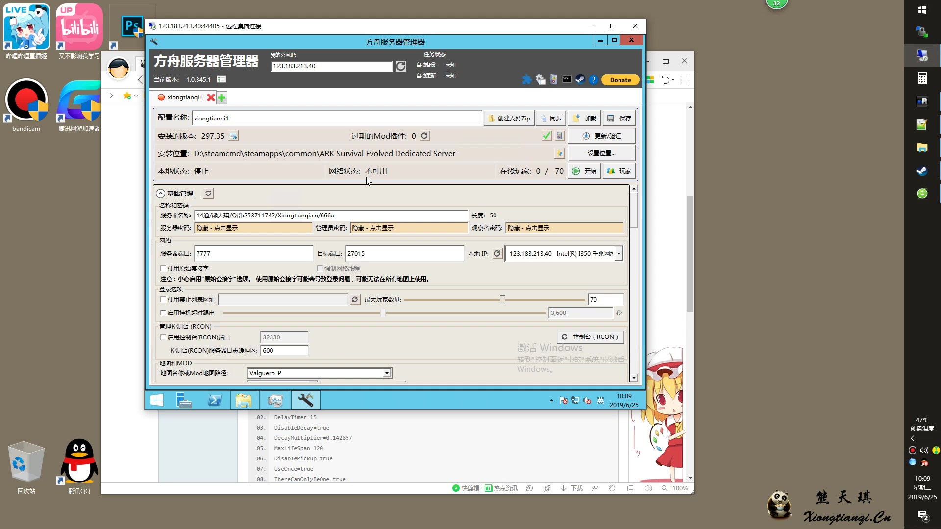Viewport: 941px width, 529px height.
Task: Open the blue help question mark
Action: (594, 80)
